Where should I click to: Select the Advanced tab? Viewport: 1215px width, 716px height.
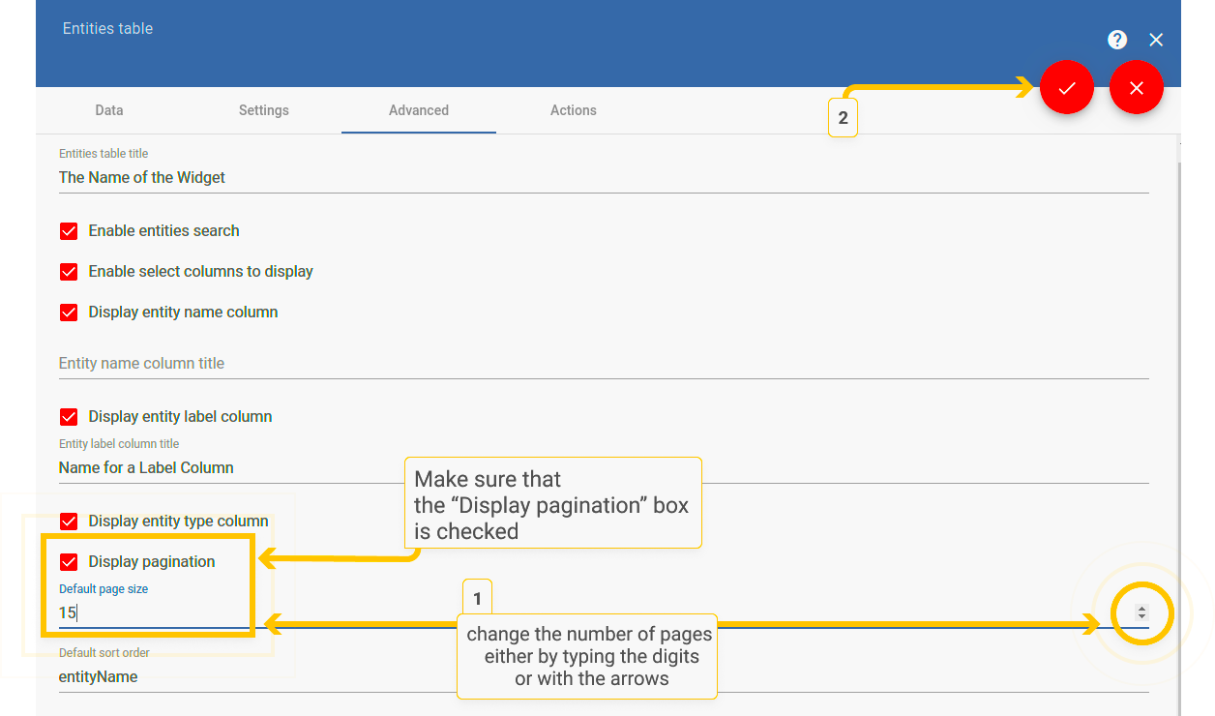[418, 110]
